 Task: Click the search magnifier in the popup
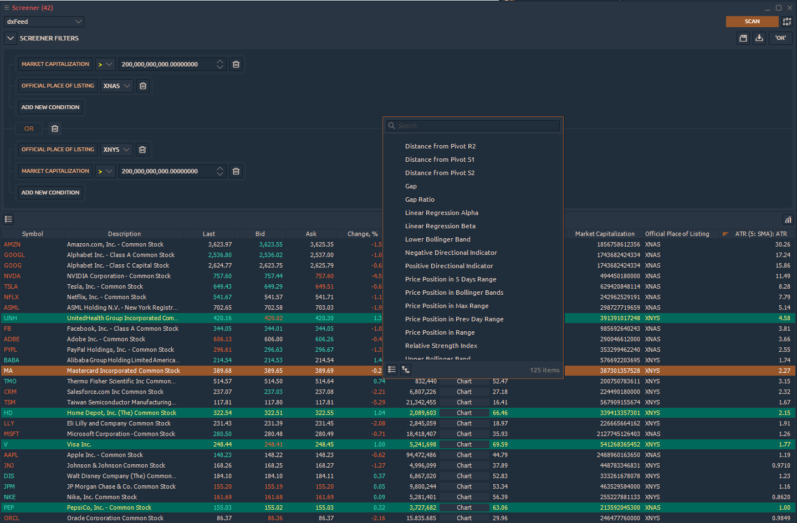(x=392, y=126)
